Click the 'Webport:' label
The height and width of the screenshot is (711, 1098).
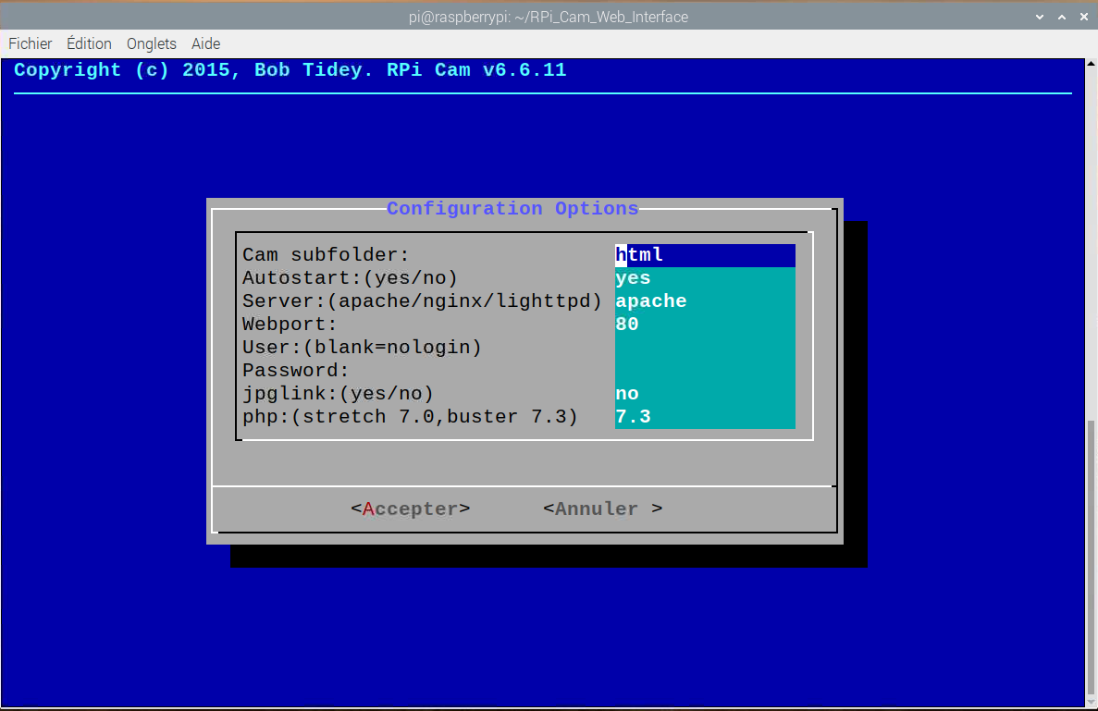tap(290, 324)
